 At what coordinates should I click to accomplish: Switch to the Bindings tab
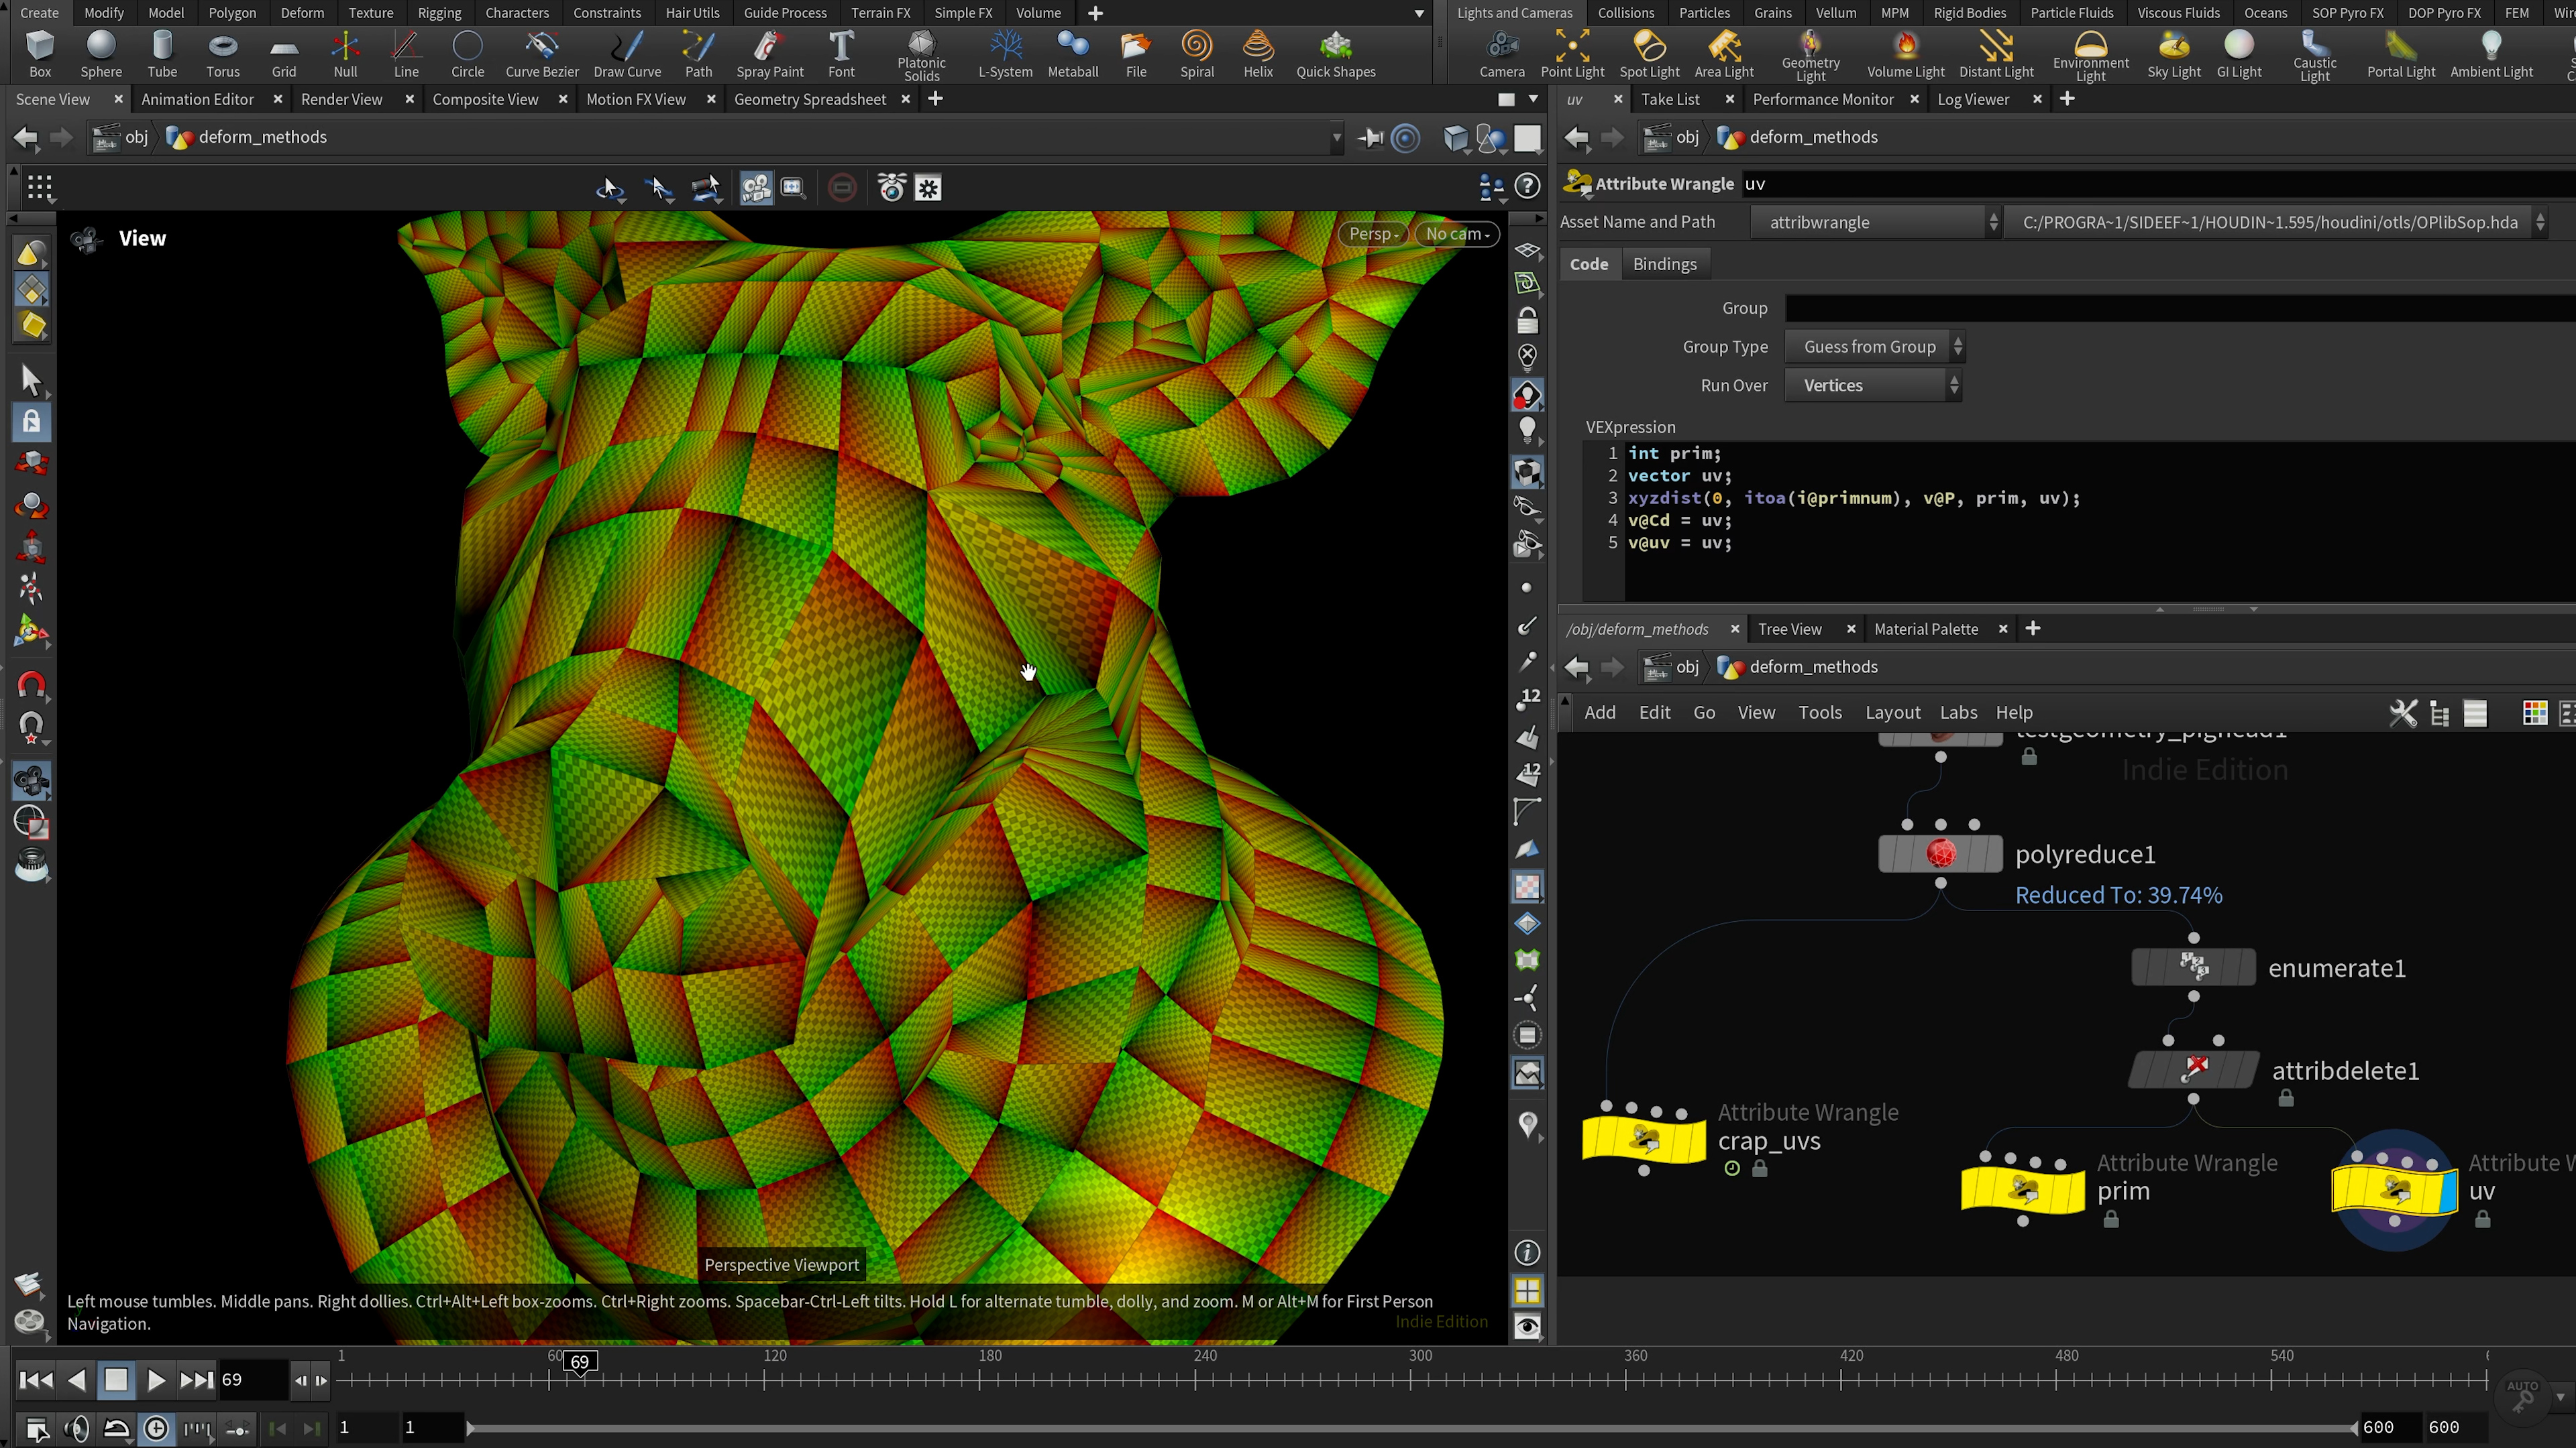pyautogui.click(x=1664, y=264)
